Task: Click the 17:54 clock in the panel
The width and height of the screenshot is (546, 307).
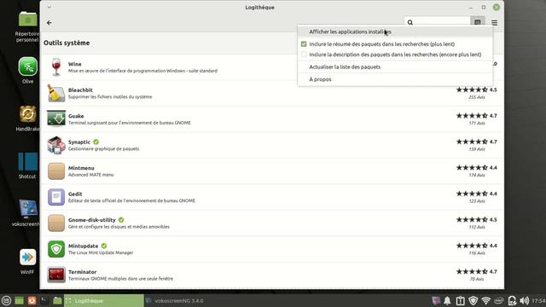Action: 538,301
